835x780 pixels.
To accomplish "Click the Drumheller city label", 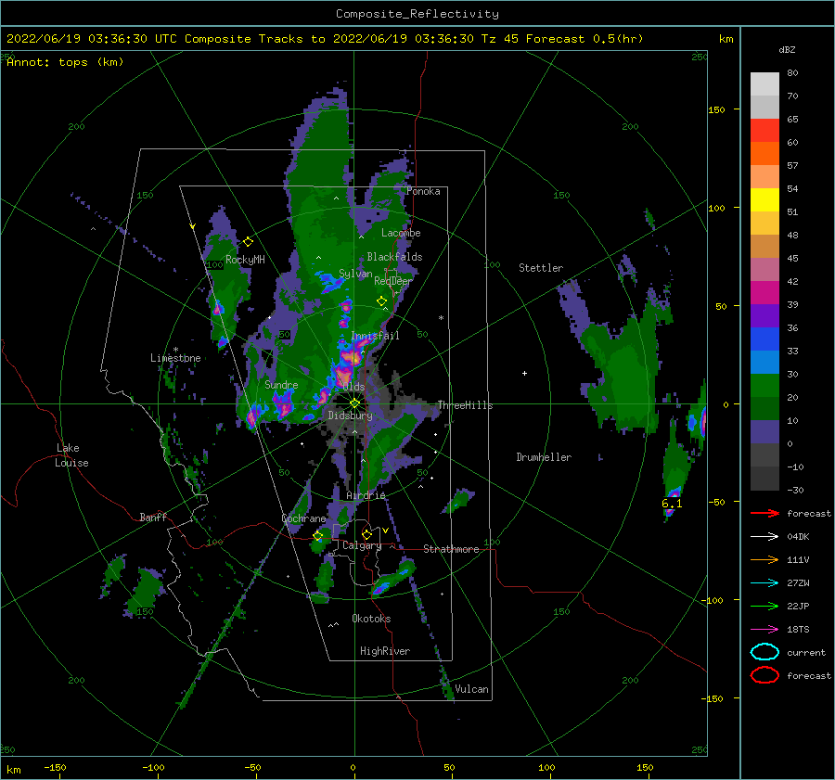I will pos(544,457).
